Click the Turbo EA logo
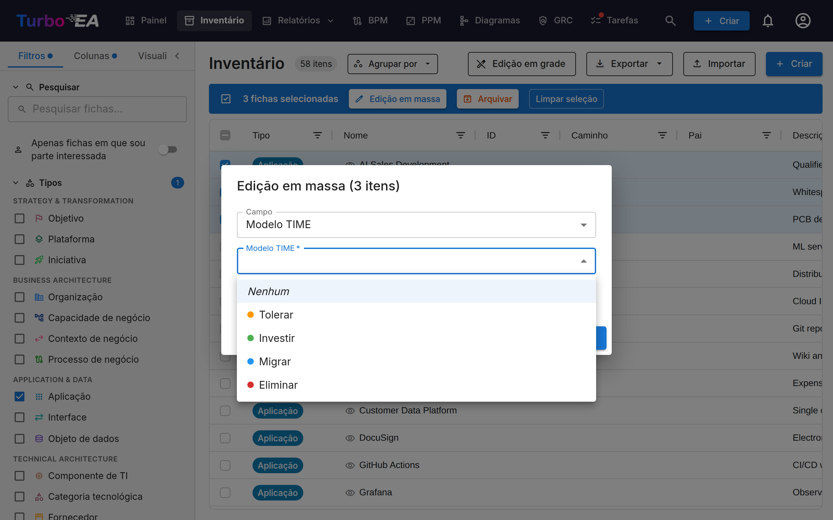 [58, 20]
